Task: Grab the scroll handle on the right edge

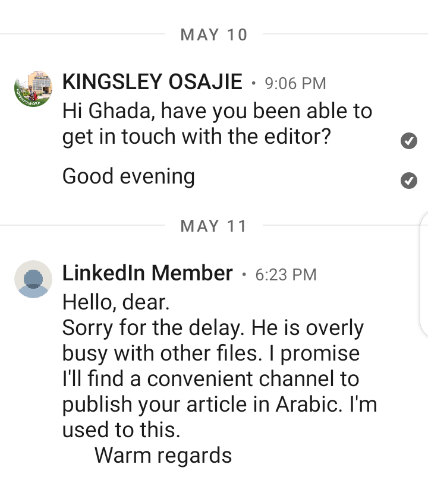Action: pyautogui.click(x=423, y=273)
